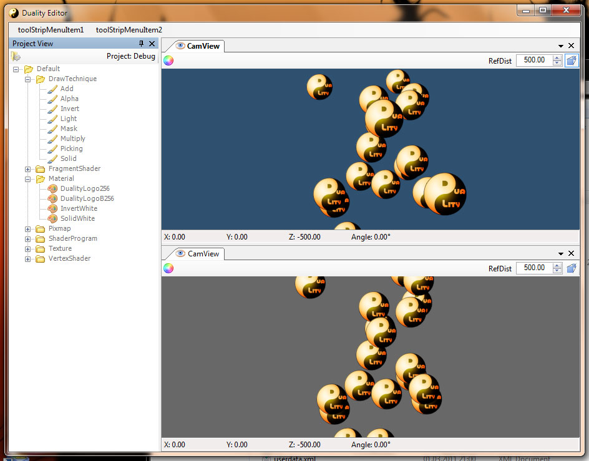Increase RefDist in the upper CamView
The width and height of the screenshot is (589, 461).
tap(557, 58)
